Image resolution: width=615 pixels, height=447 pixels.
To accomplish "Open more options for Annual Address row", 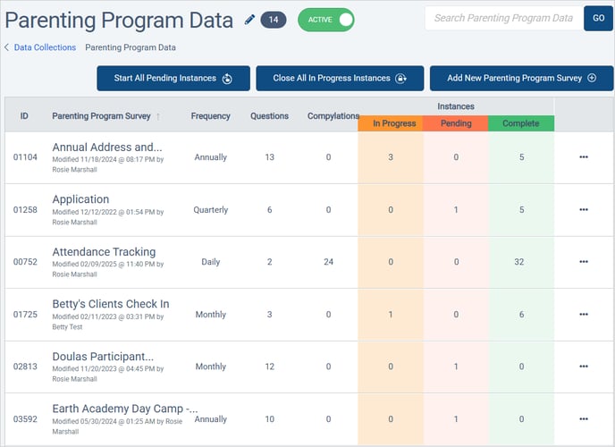I will 584,157.
